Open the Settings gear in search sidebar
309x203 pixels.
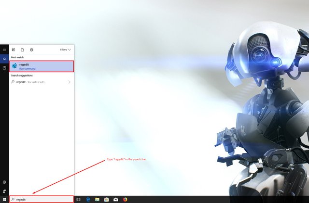4,182
